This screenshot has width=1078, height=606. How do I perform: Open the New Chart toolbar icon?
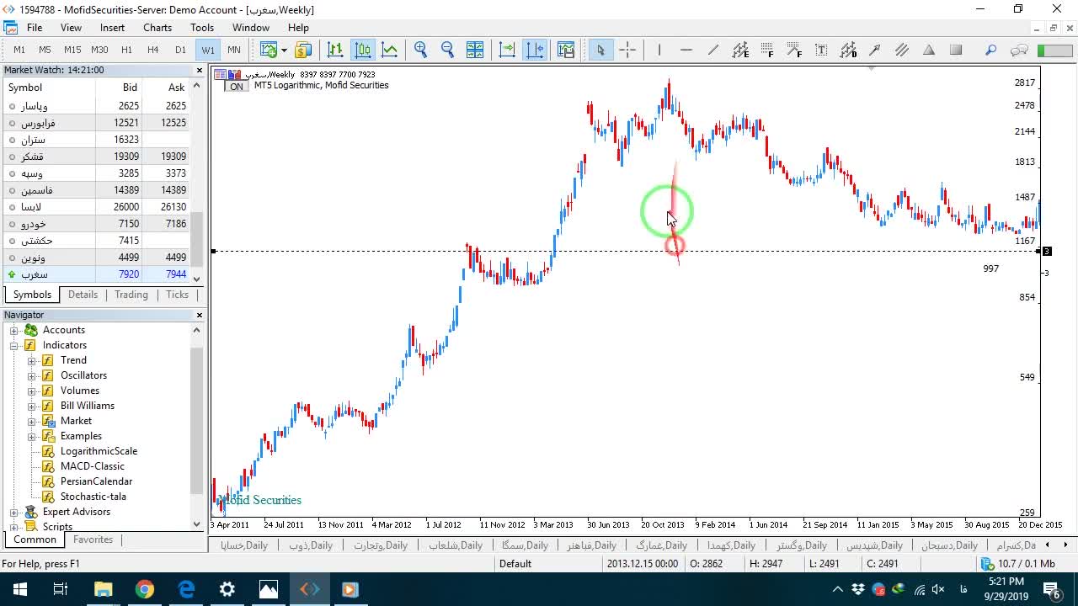click(x=268, y=50)
